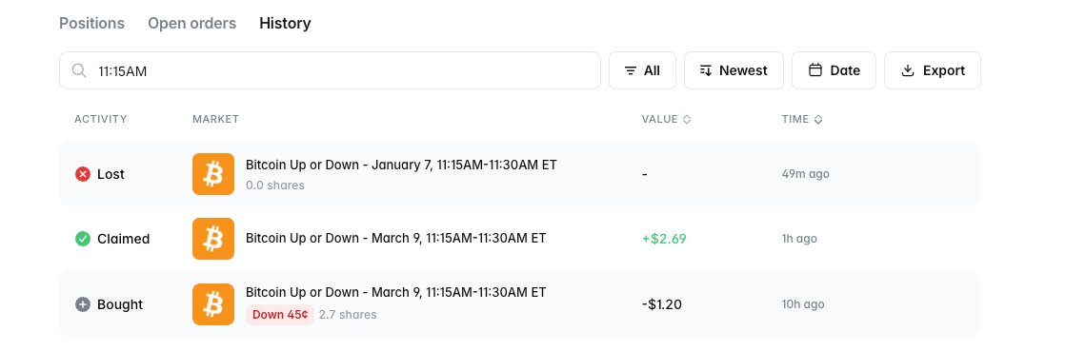Open the All filter dropdown
Screen dimensions: 1086x351
click(642, 70)
